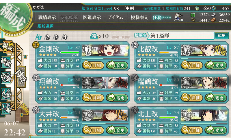This screenshot has width=231, height=138.
Task: Click the 母港 home port icon
Action: [21, 76]
